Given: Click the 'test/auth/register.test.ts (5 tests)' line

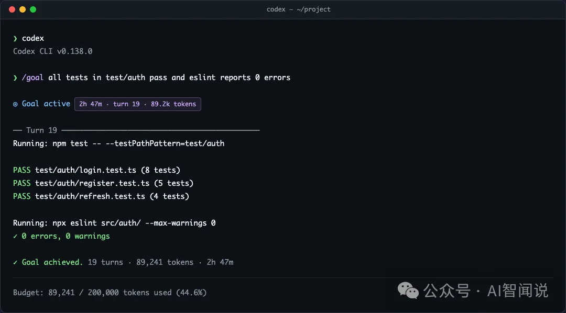Looking at the screenshot, I should pyautogui.click(x=114, y=183).
